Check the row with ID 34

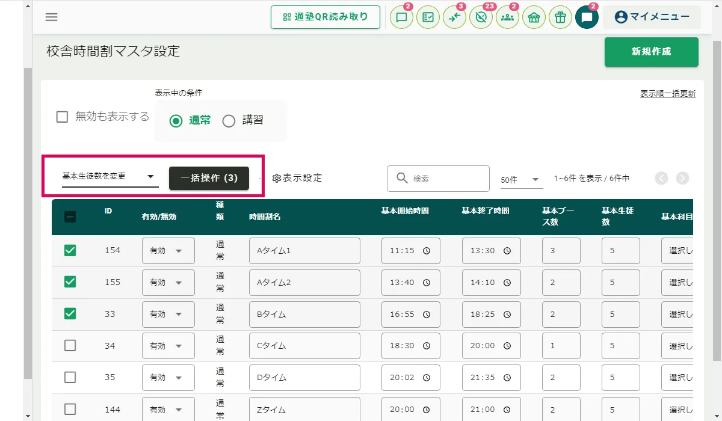pos(70,345)
